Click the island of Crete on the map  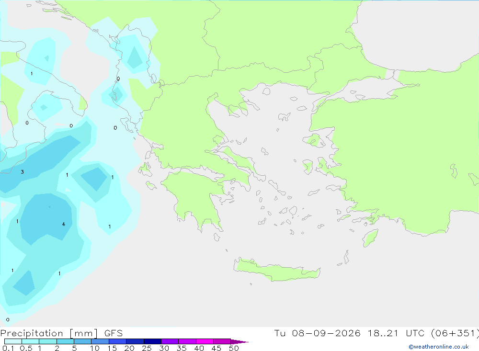pyautogui.click(x=277, y=270)
